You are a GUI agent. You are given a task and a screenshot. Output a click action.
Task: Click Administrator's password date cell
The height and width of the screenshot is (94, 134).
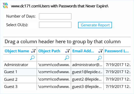coord(117,65)
